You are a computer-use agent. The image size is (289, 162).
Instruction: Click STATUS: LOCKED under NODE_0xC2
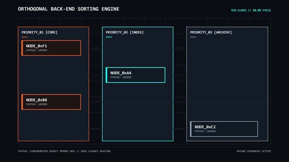[205, 131]
